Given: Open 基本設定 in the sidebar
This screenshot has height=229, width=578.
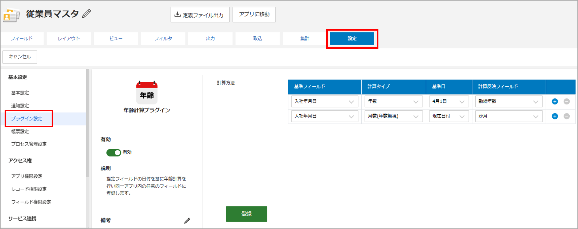Looking at the screenshot, I should [20, 93].
